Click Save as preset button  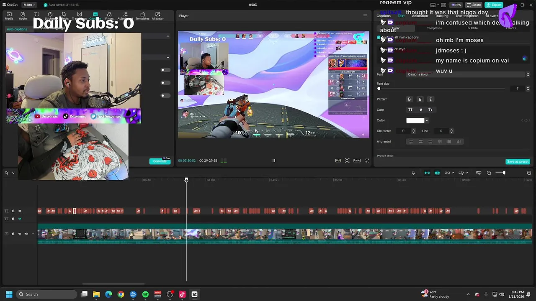coord(518,161)
